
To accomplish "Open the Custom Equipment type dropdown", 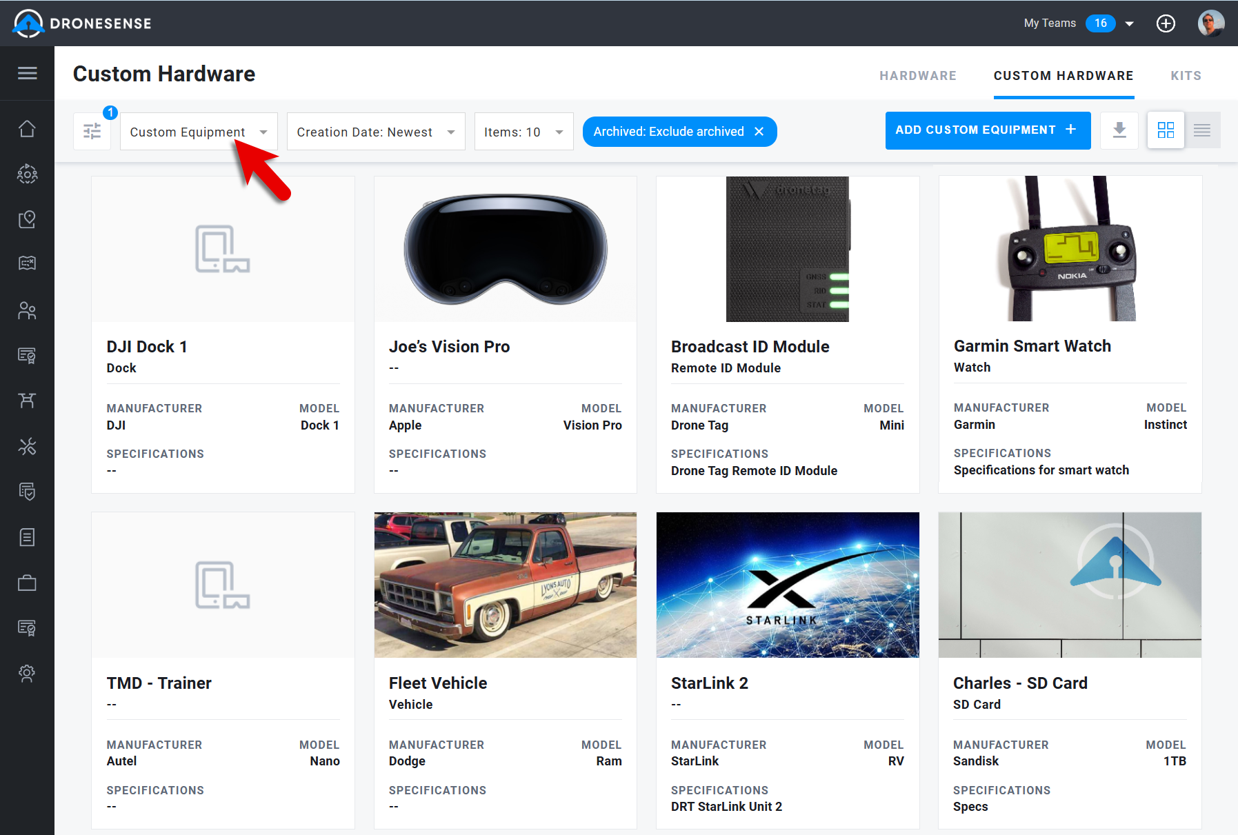I will (199, 132).
